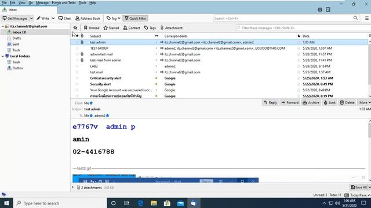Toggle the Unread quick filter
Viewport: 371px width, 208px height.
92,28
